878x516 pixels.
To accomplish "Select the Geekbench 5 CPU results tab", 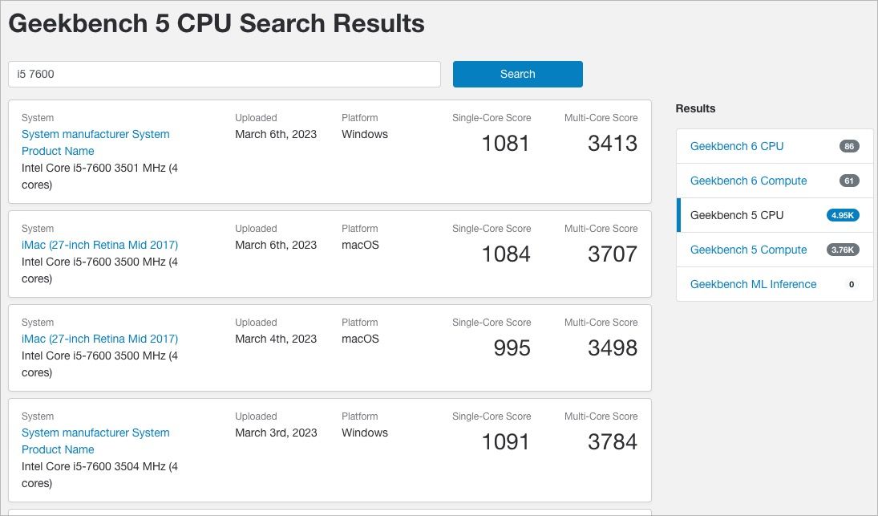I will pyautogui.click(x=775, y=215).
